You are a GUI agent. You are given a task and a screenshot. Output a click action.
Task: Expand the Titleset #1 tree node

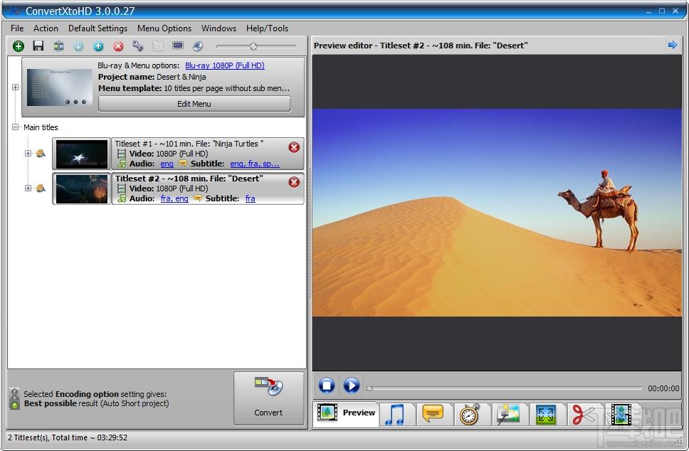28,153
